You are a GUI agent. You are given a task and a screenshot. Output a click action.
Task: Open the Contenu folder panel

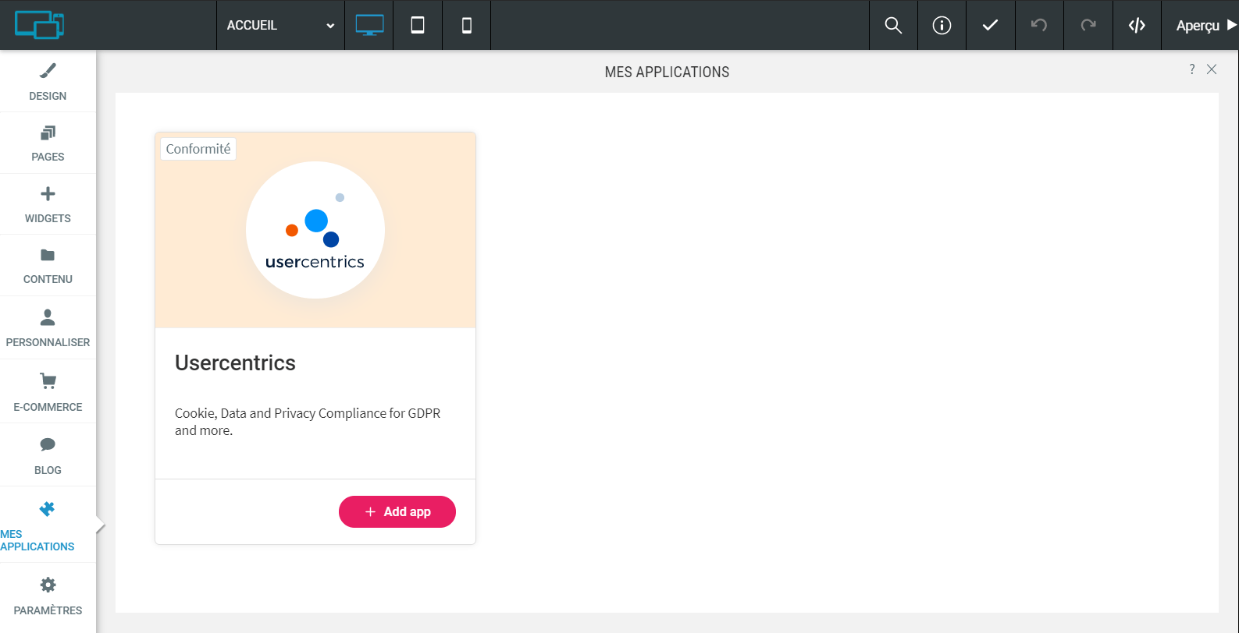point(48,266)
